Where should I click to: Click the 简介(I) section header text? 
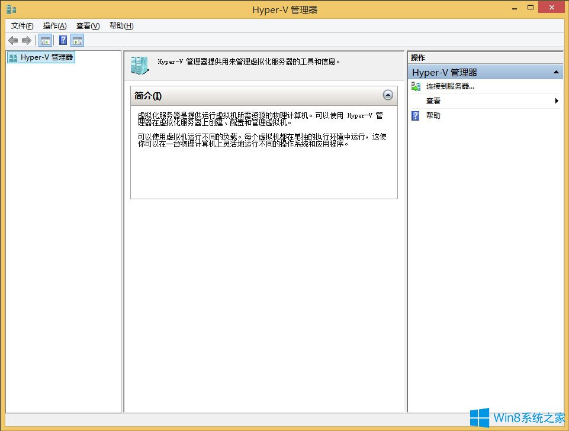click(x=147, y=96)
